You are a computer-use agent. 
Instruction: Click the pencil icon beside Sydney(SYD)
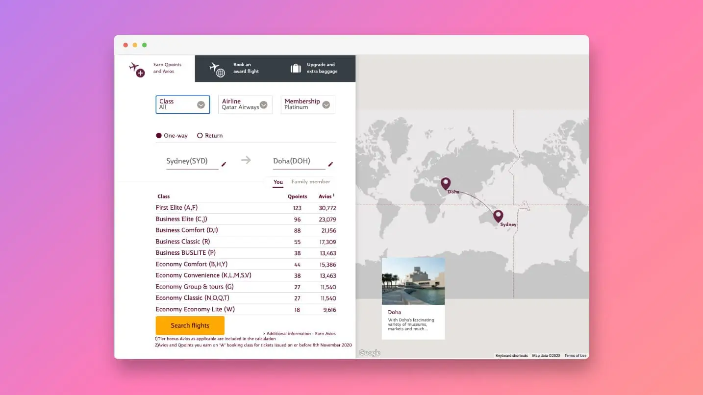224,164
